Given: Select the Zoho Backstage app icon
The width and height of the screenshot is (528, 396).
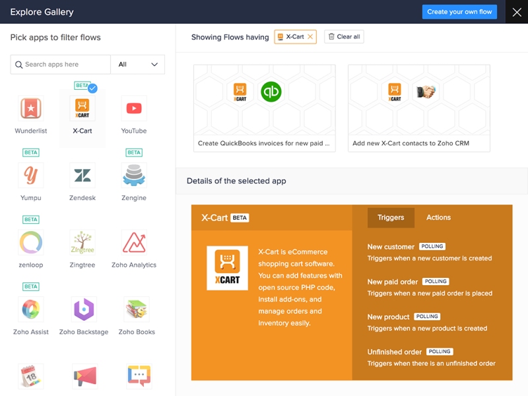Looking at the screenshot, I should tap(84, 309).
